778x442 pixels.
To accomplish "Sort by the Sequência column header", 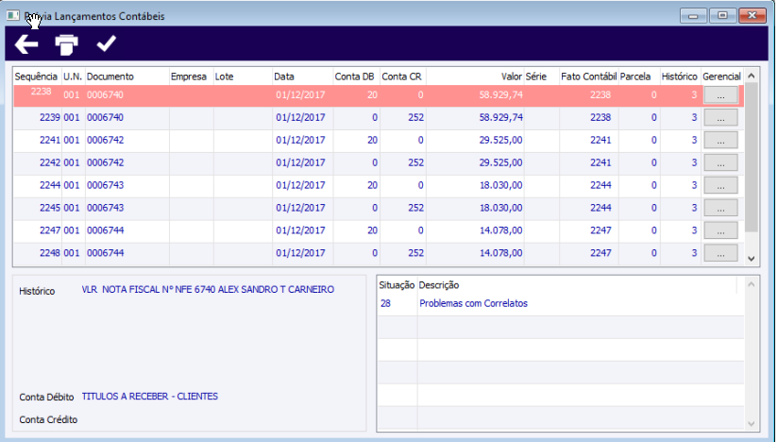I will (37, 76).
